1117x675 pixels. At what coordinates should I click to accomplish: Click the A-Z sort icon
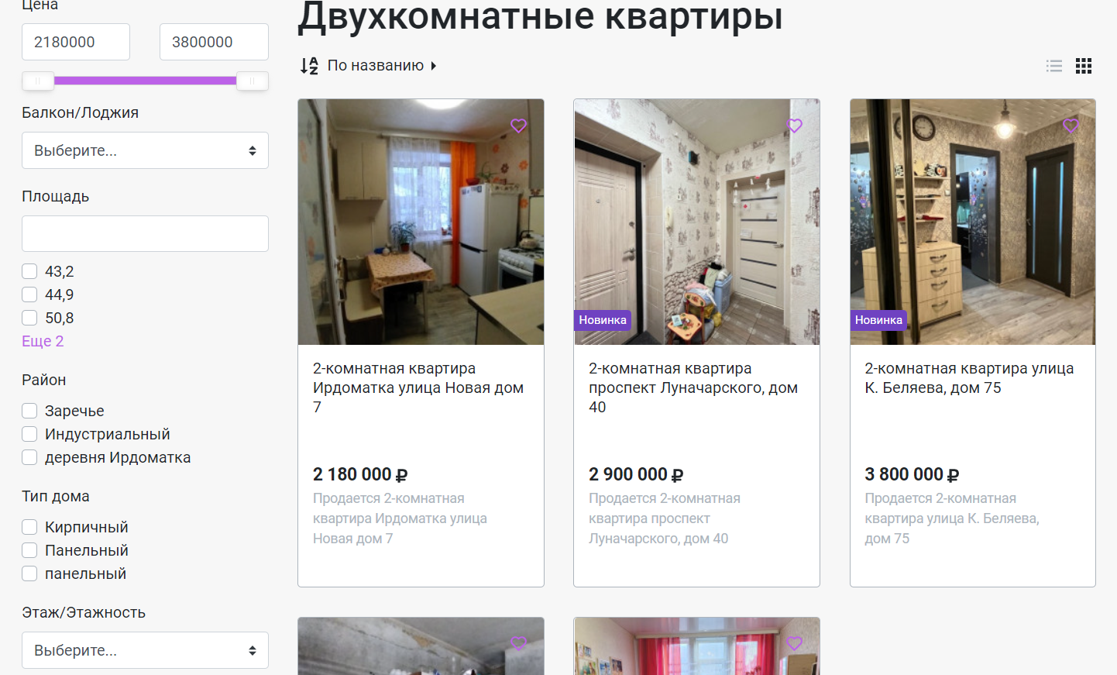pos(309,66)
